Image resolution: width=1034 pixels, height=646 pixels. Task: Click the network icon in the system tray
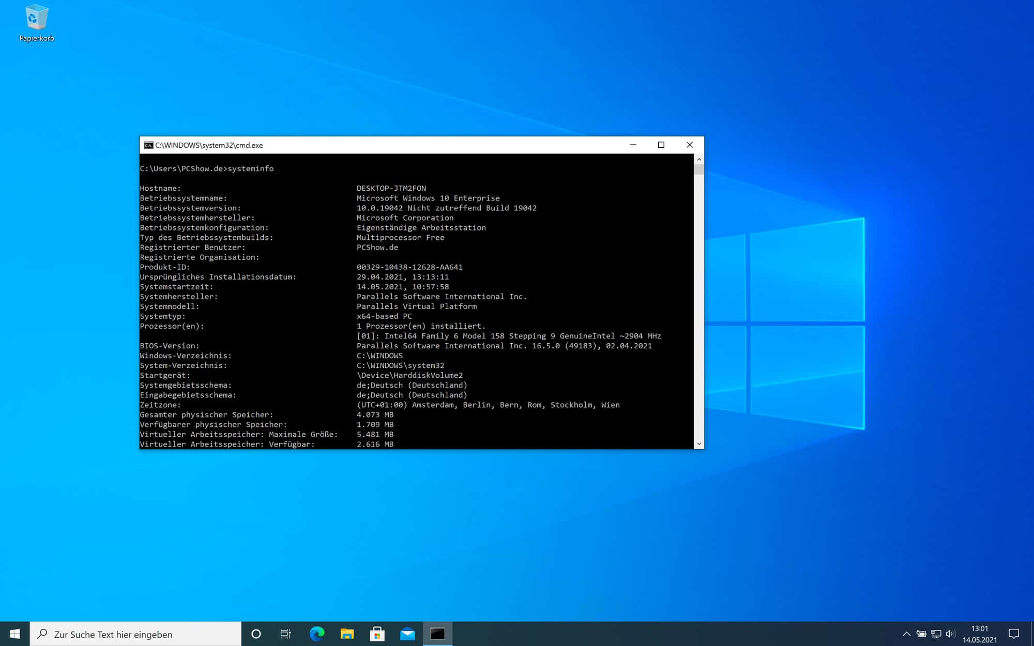(936, 634)
